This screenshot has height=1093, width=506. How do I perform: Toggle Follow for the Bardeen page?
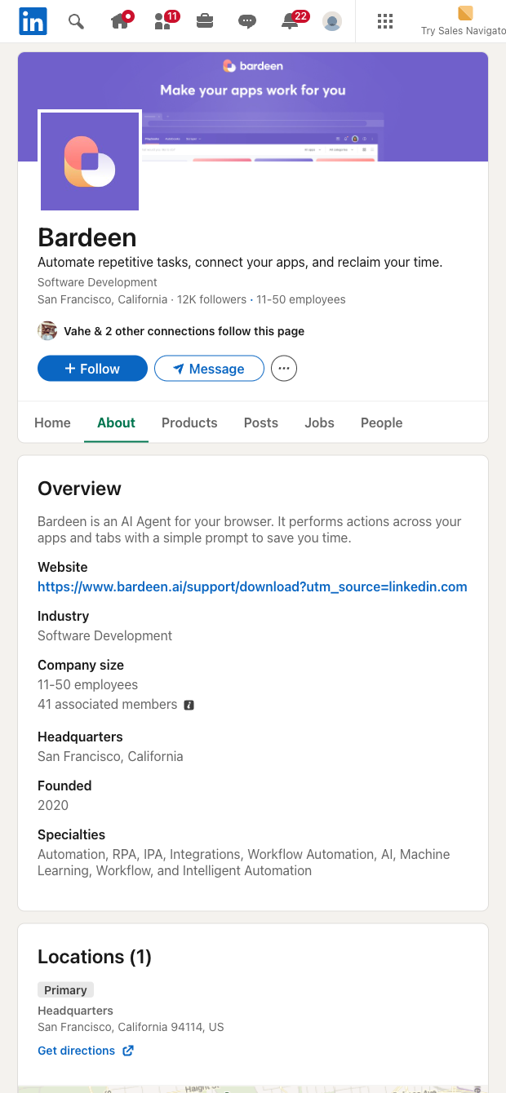pyautogui.click(x=92, y=368)
